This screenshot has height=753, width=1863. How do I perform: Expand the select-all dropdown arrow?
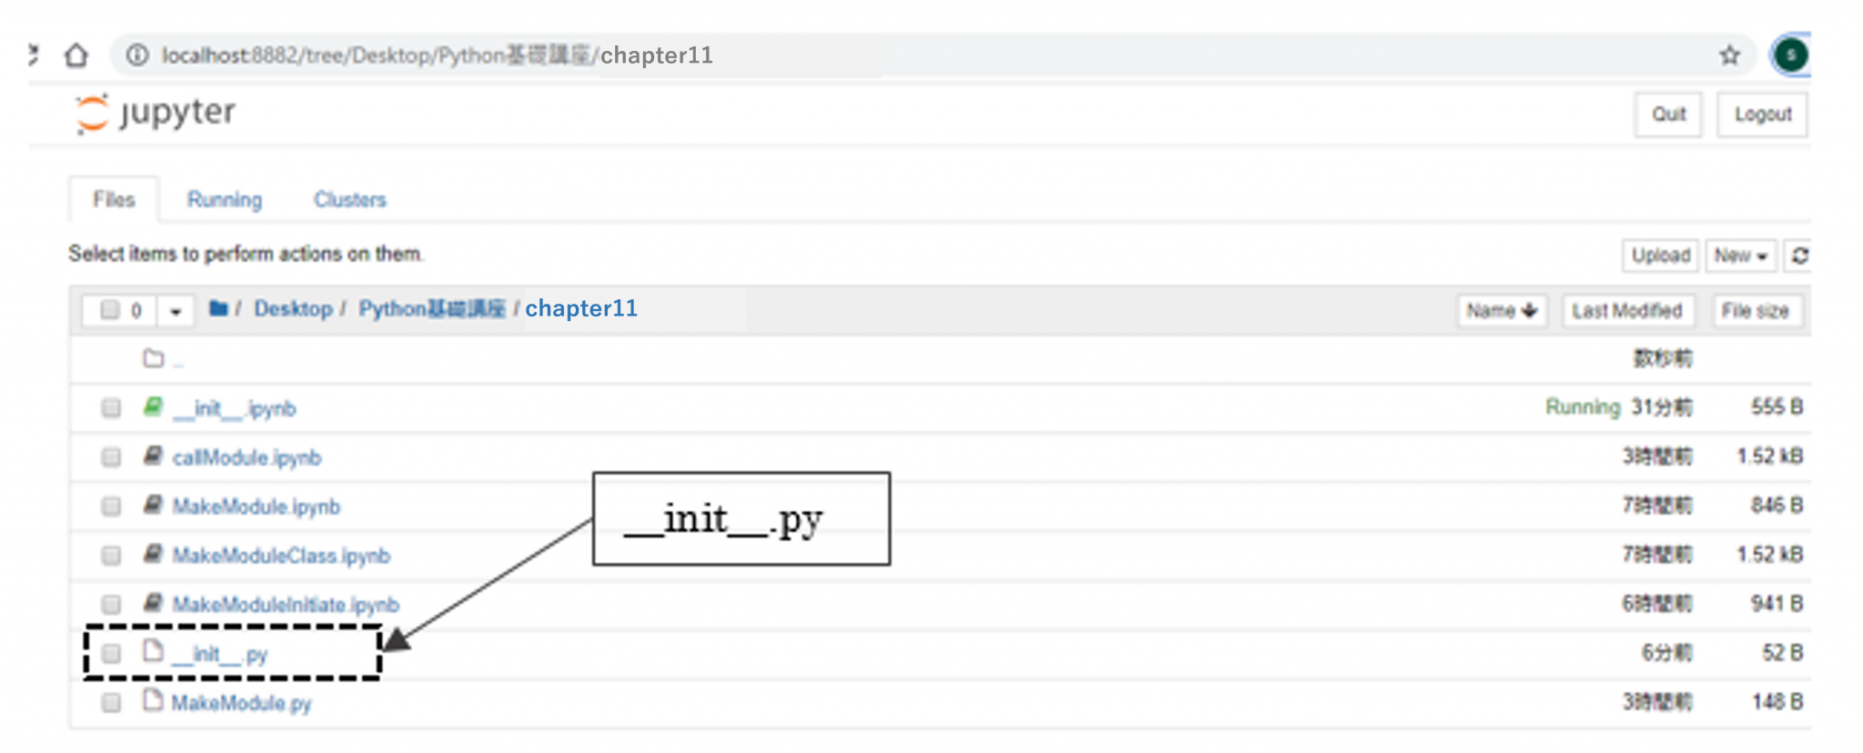(x=176, y=311)
